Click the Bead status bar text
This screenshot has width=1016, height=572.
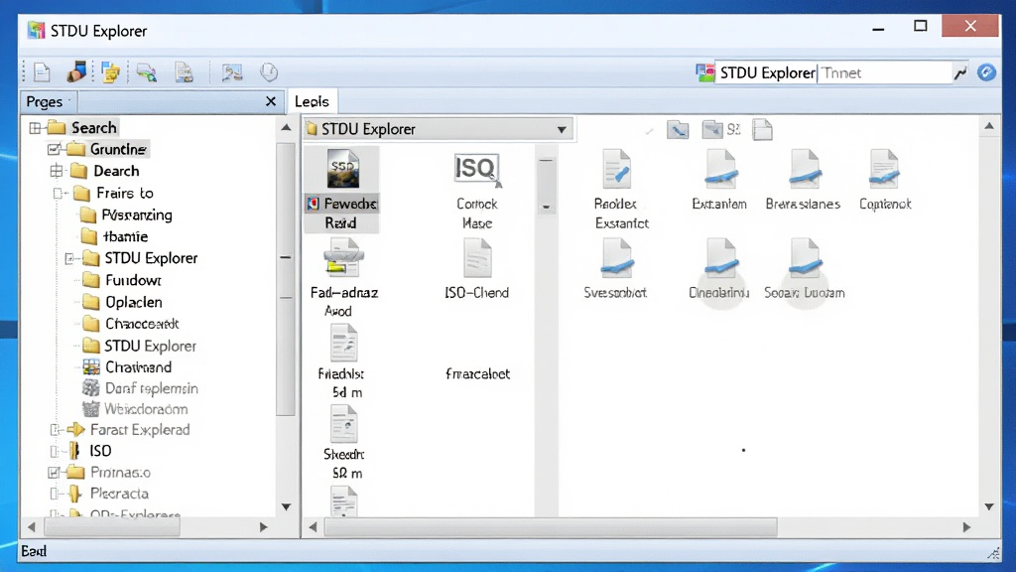pyautogui.click(x=34, y=551)
